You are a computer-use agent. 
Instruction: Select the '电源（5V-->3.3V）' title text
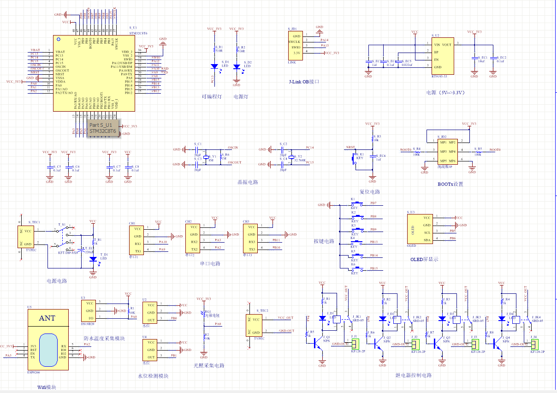[445, 92]
